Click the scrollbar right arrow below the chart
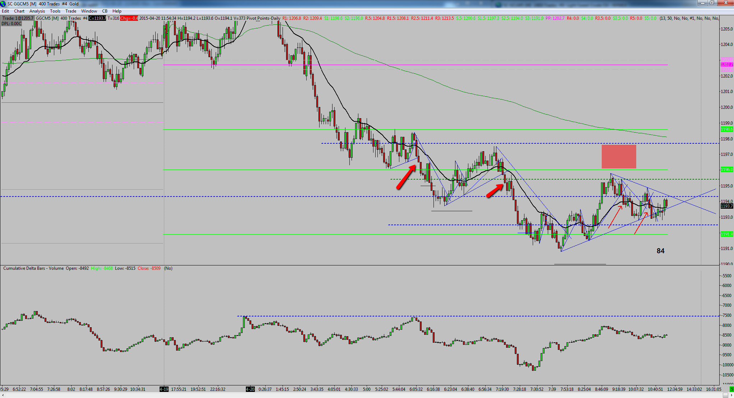This screenshot has width=734, height=398. 731,395
